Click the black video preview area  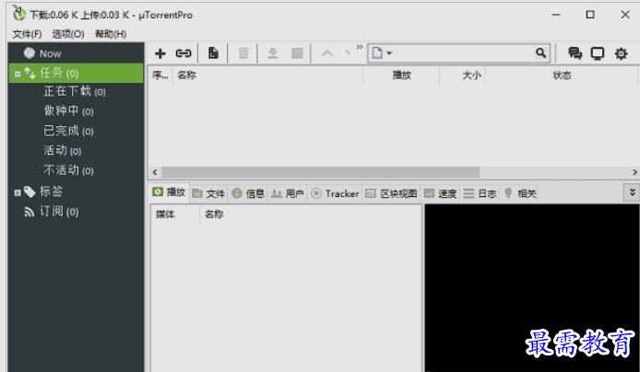point(532,287)
